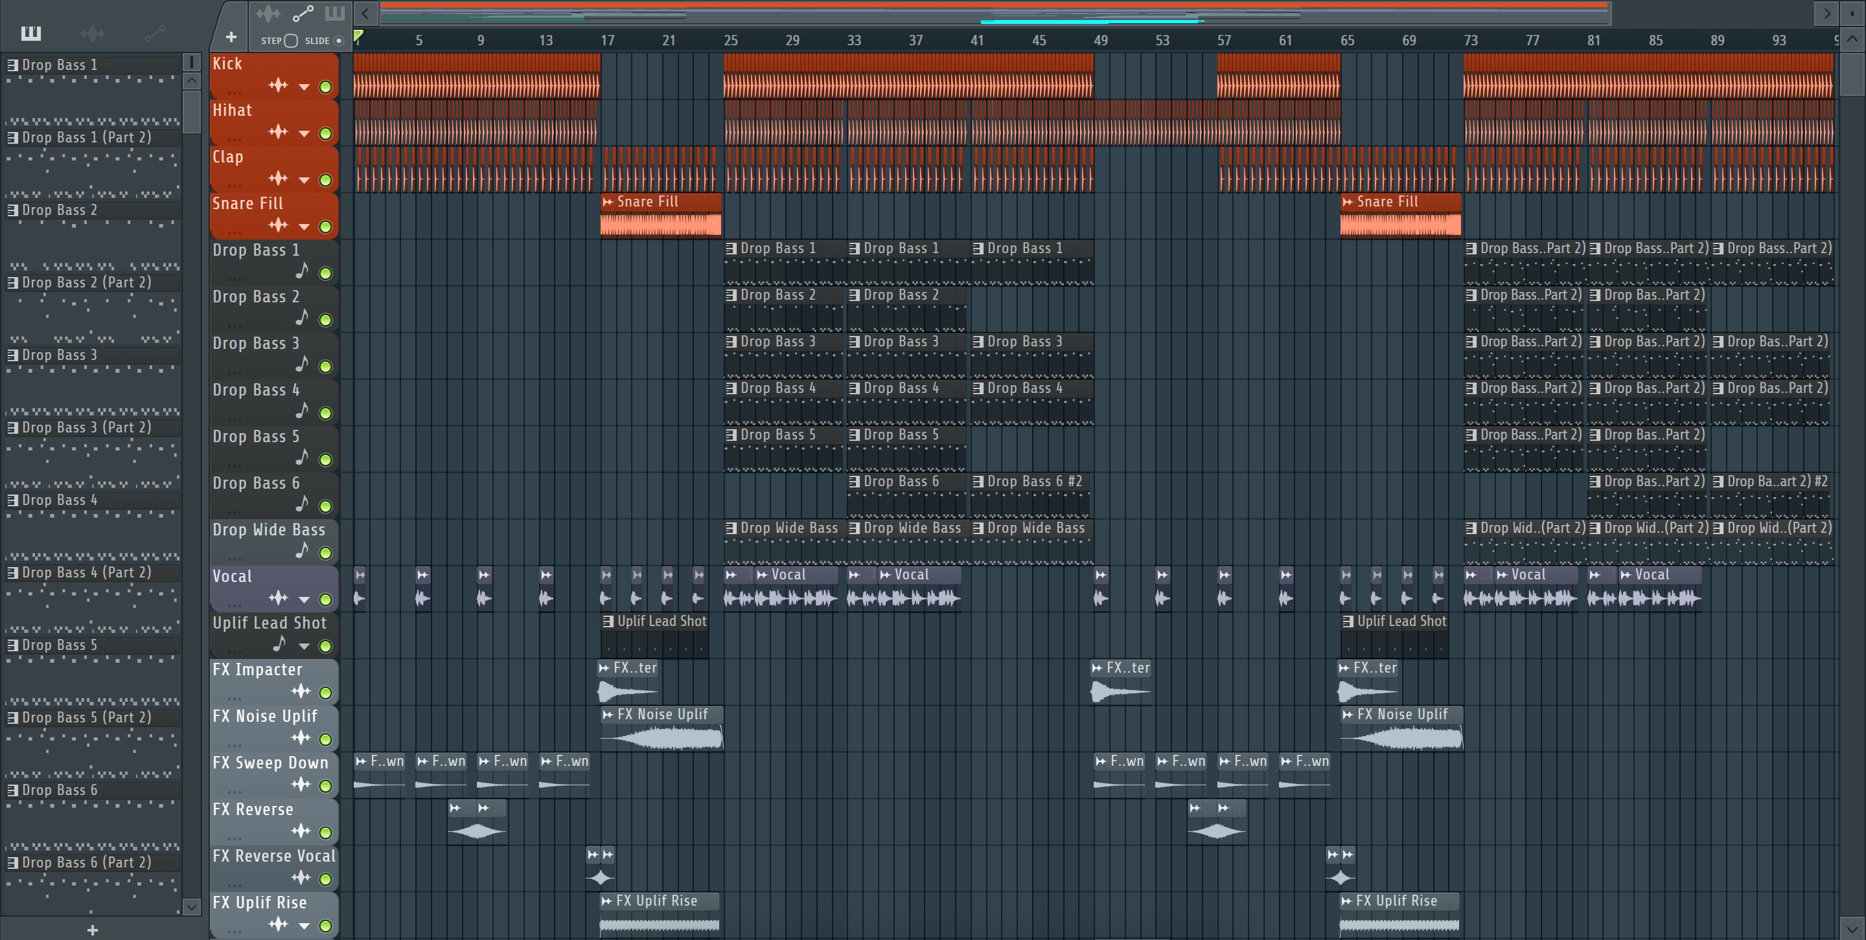Click the FX Noise Uplif waveform icon
1866x940 pixels.
click(x=301, y=737)
